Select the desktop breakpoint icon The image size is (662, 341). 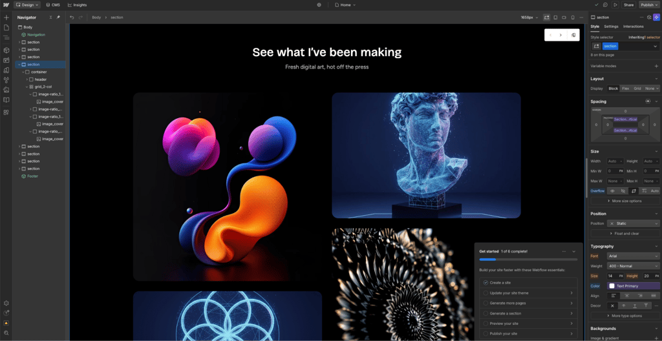pos(547,17)
